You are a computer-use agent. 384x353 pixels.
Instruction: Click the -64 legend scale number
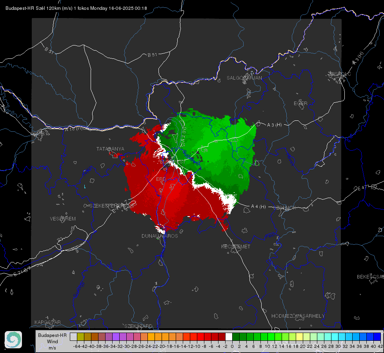[77, 346]
